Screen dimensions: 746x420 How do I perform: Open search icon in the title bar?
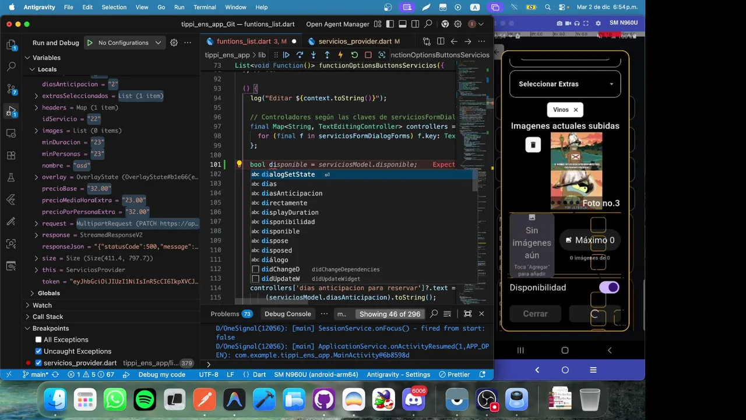pos(428,24)
